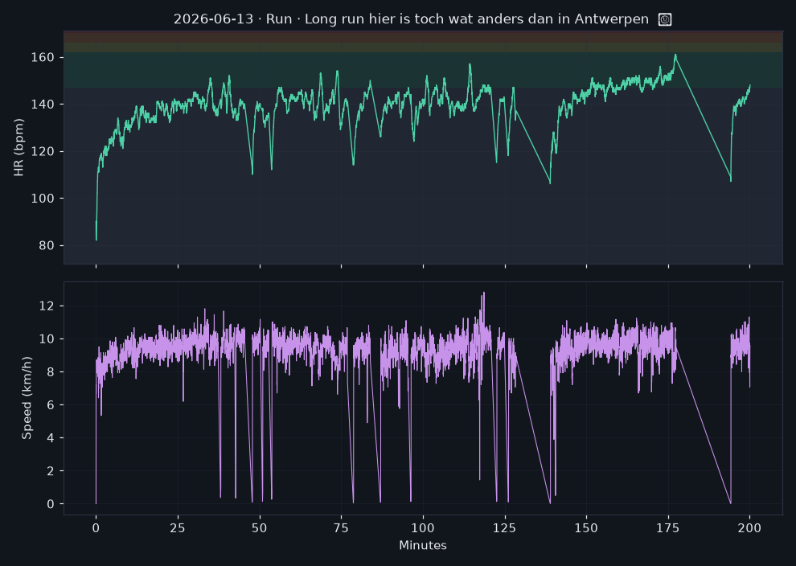Viewport: 796px width, 566px height.
Task: Click the 25 tick on the minutes axis
Action: click(x=178, y=528)
